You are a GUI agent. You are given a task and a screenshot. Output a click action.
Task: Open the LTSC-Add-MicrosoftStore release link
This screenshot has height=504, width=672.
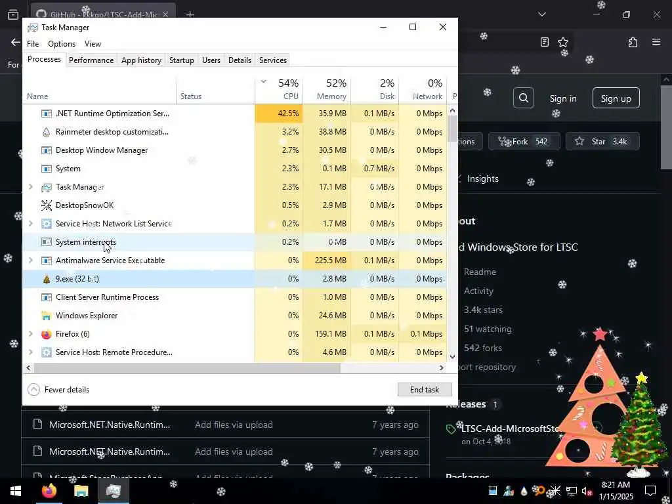pyautogui.click(x=511, y=429)
